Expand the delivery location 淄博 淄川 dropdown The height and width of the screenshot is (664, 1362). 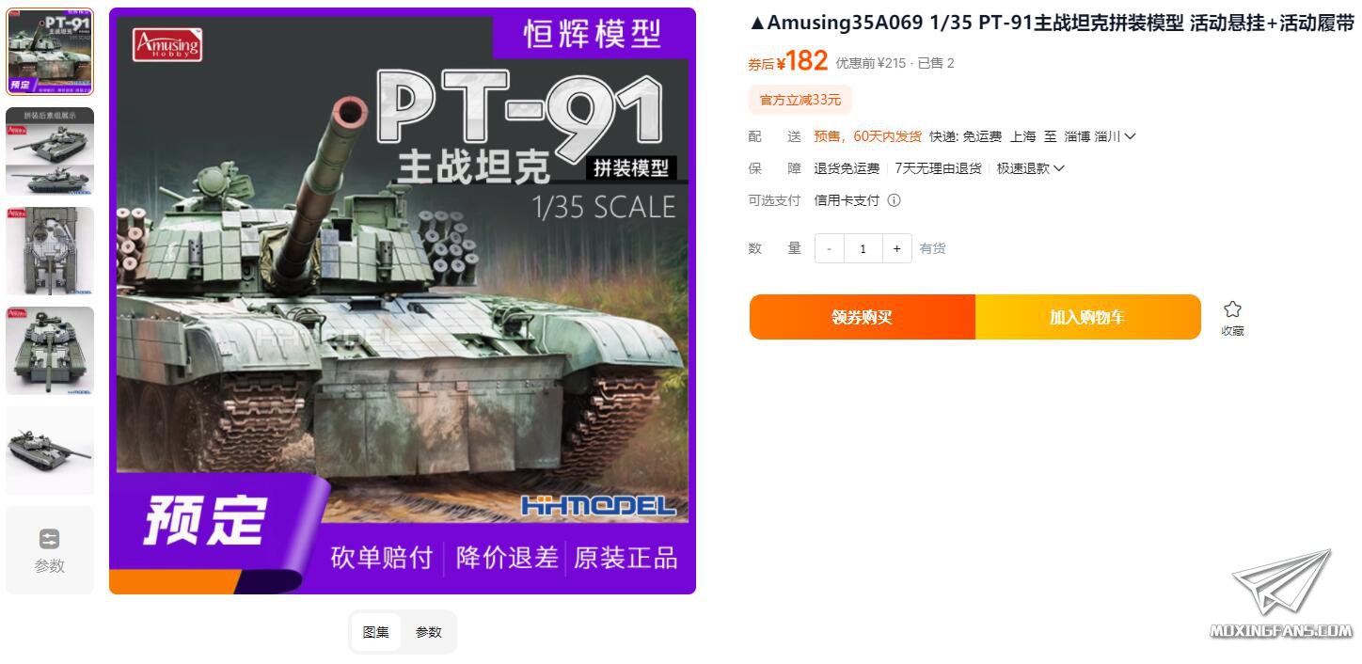[x=1101, y=136]
